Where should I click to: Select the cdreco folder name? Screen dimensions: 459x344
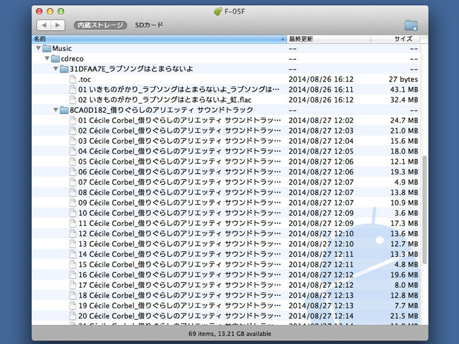72,59
